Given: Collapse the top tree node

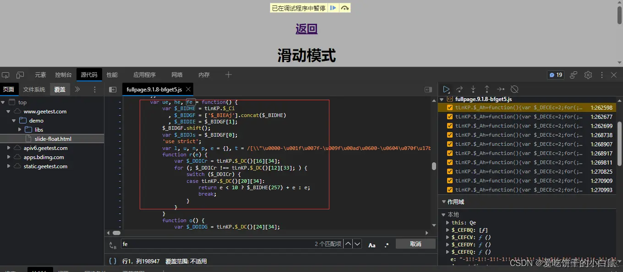Looking at the screenshot, I should tap(3, 102).
